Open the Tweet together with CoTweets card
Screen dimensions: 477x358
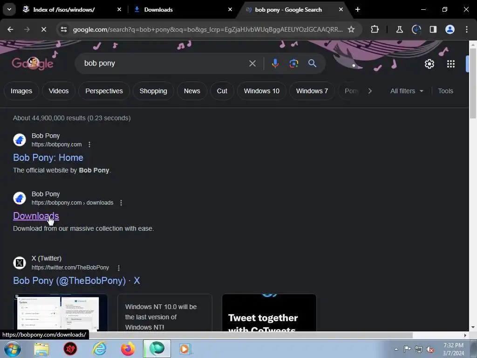pyautogui.click(x=269, y=313)
